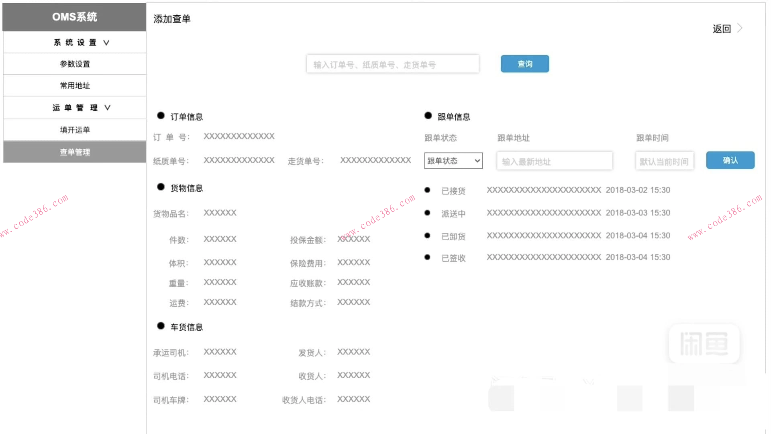771x434 pixels.
Task: Select the 已卸货 status marker
Action: coord(427,235)
